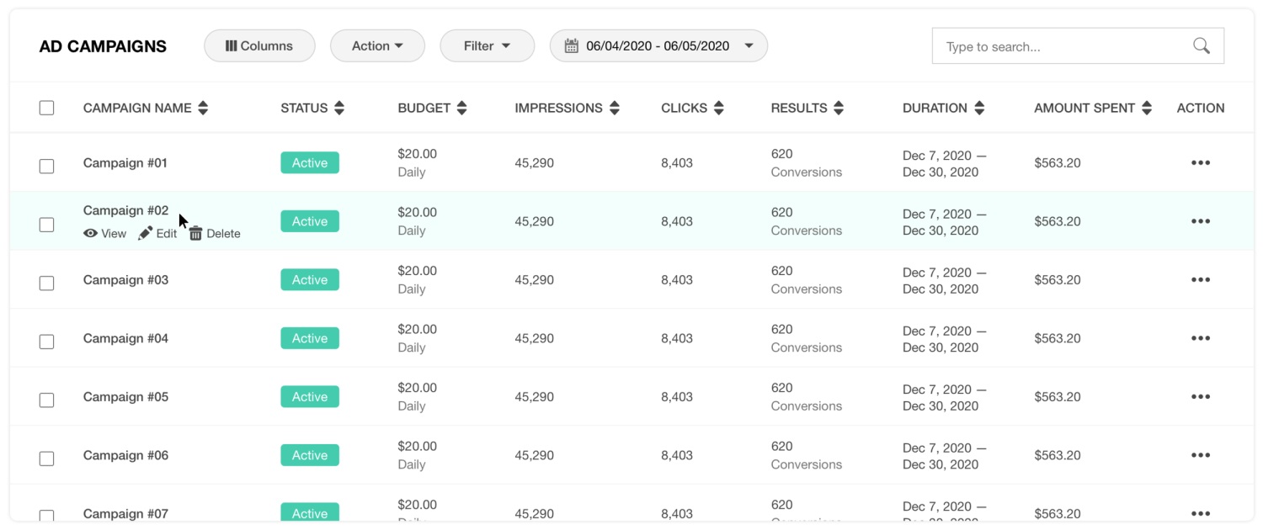Click the pencil Edit icon under Campaign #02

coord(146,234)
